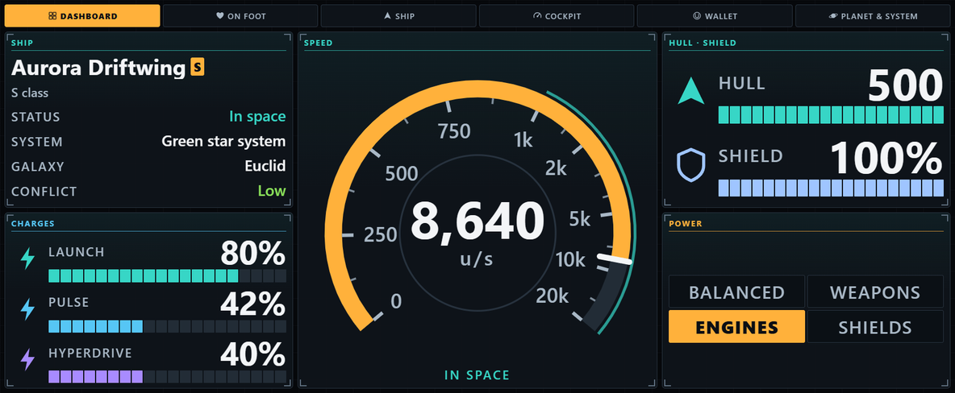Screen dimensions: 955x393
Task: Click the Launch 80% value
Action: [x=252, y=254]
